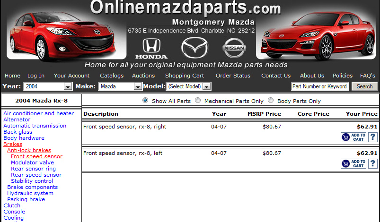This screenshot has width=380, height=222.
Task: Go to Order Status in navigation bar
Action: 233,76
